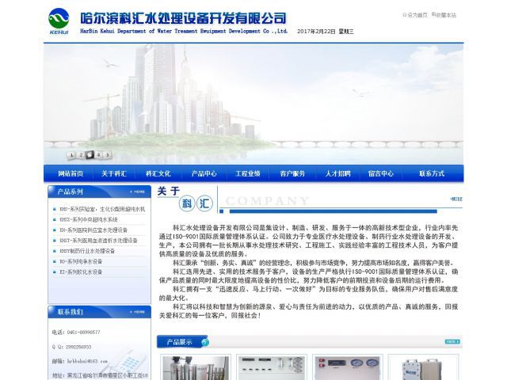
Task: Switch to banner slide number 4
Action: 97,155
